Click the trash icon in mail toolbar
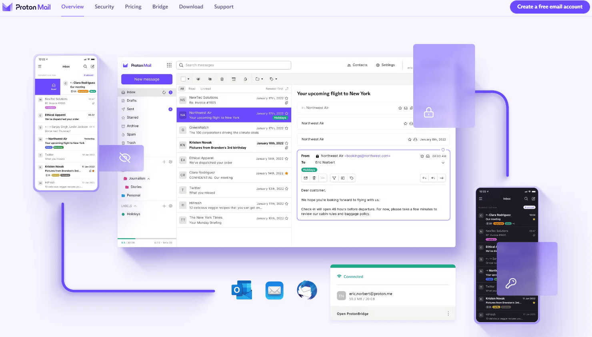Image resolution: width=592 pixels, height=337 pixels. pyautogui.click(x=222, y=79)
